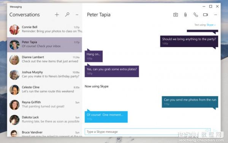Start a new conversation with the plus icon
Viewport: 228px width, 143px height.
click(57, 14)
